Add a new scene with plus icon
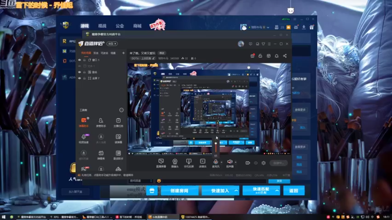This screenshot has width=392, height=220. pyautogui.click(x=123, y=53)
